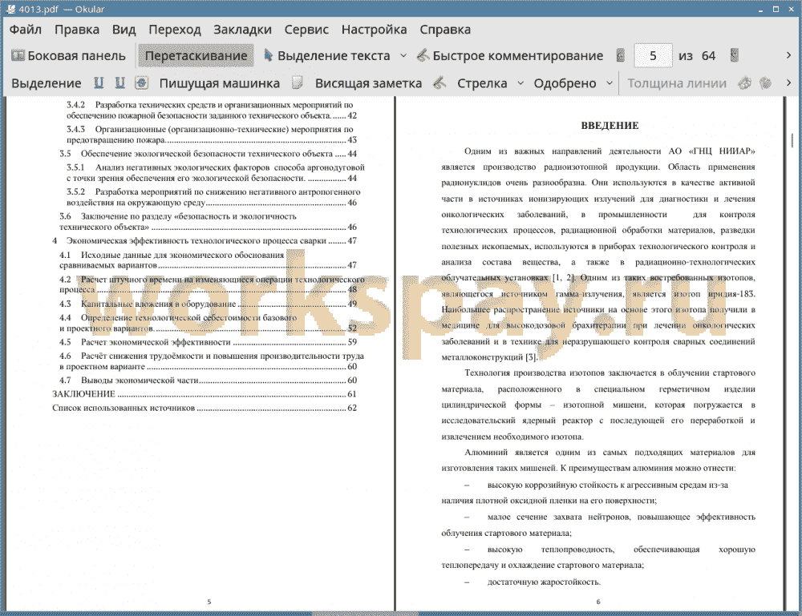Open the Выделение текста tool dropdown arrow
Viewport: 802px width, 616px height.
click(403, 56)
